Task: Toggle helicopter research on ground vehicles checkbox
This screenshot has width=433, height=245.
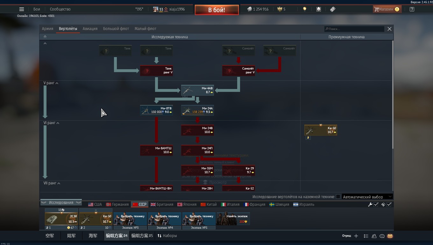Action: 338,197
